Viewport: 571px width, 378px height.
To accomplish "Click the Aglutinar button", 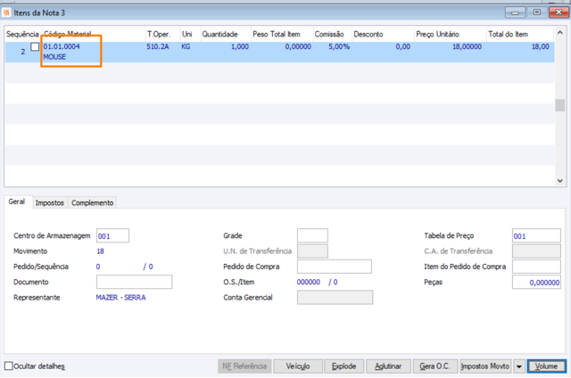I will click(388, 366).
